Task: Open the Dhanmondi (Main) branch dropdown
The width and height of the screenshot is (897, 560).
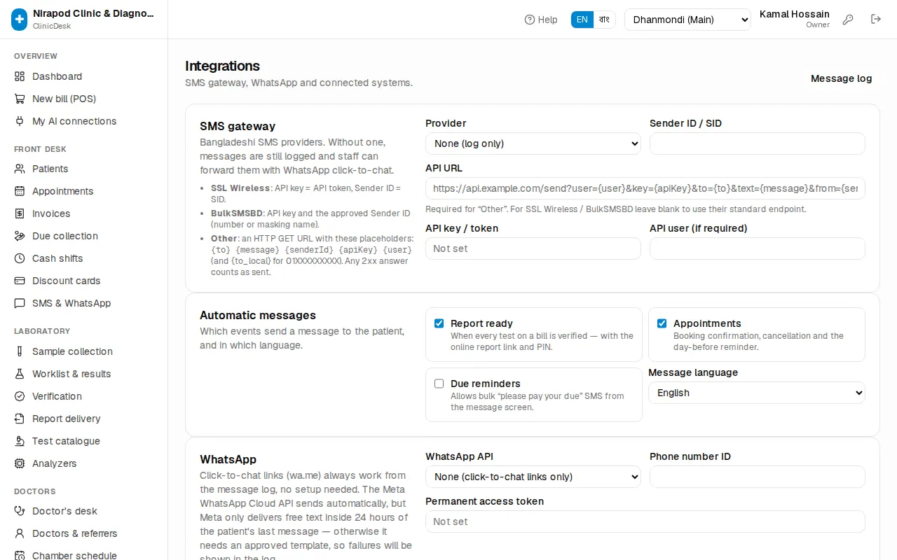Action: click(x=687, y=20)
